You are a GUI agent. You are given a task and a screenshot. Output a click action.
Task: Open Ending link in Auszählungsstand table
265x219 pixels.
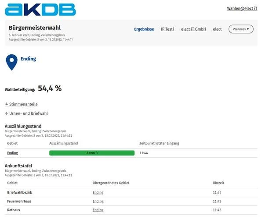[12, 153]
